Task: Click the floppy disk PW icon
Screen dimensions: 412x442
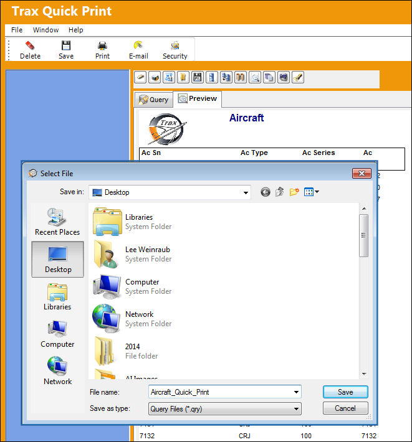Action: tap(198, 77)
